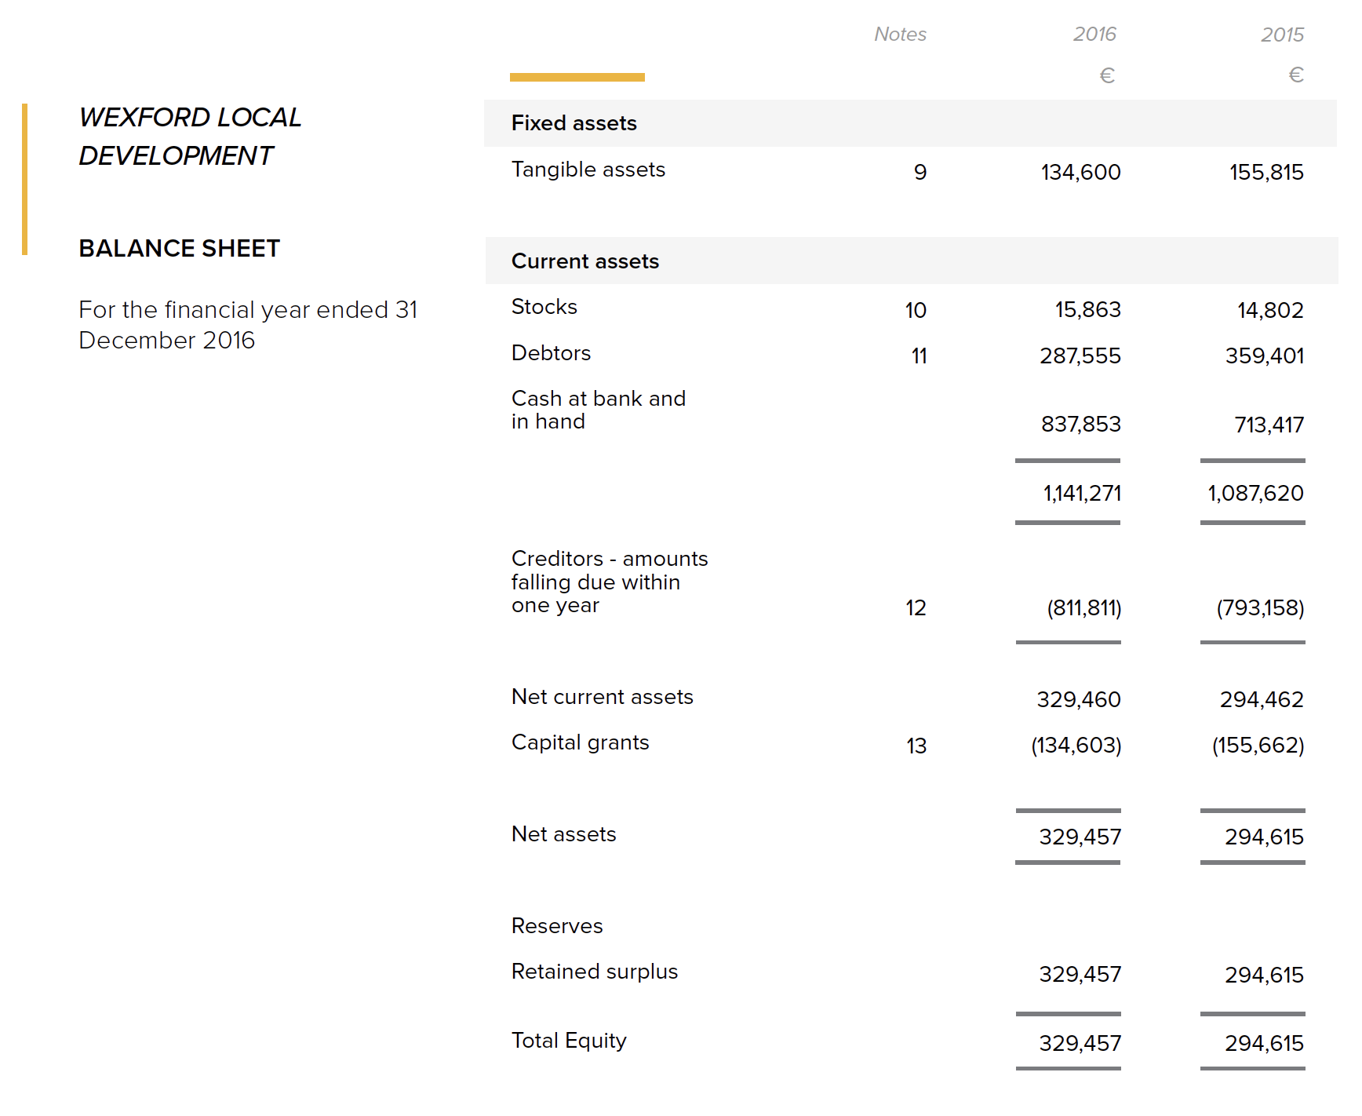Click note number 10 beside Stocks
The image size is (1362, 1116).
916,310
